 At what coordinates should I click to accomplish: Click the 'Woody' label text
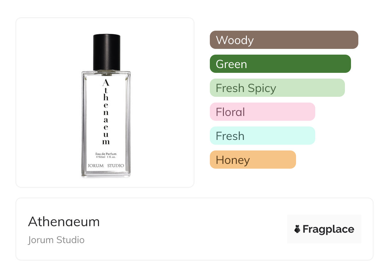(235, 40)
